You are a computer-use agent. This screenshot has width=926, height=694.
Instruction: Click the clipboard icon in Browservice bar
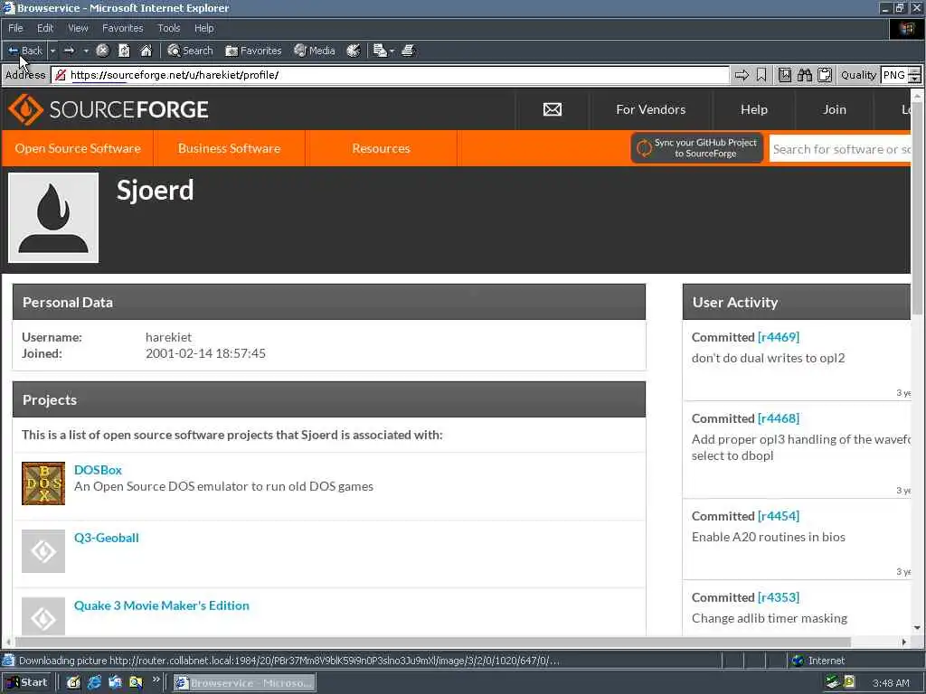(825, 75)
